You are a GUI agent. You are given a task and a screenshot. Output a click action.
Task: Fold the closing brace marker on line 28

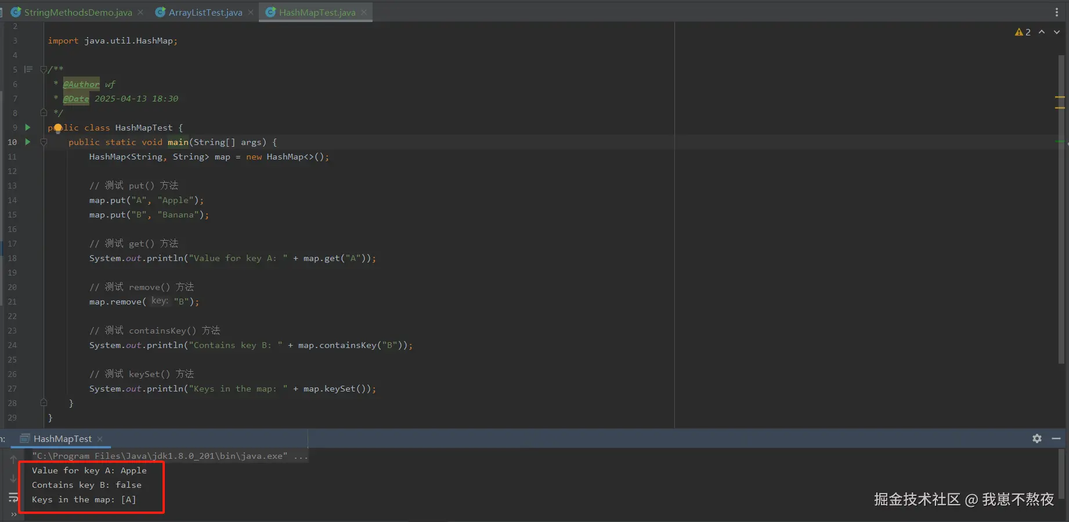[44, 403]
